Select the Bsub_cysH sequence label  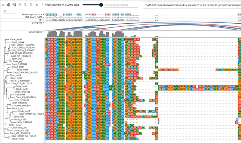coord(18,108)
